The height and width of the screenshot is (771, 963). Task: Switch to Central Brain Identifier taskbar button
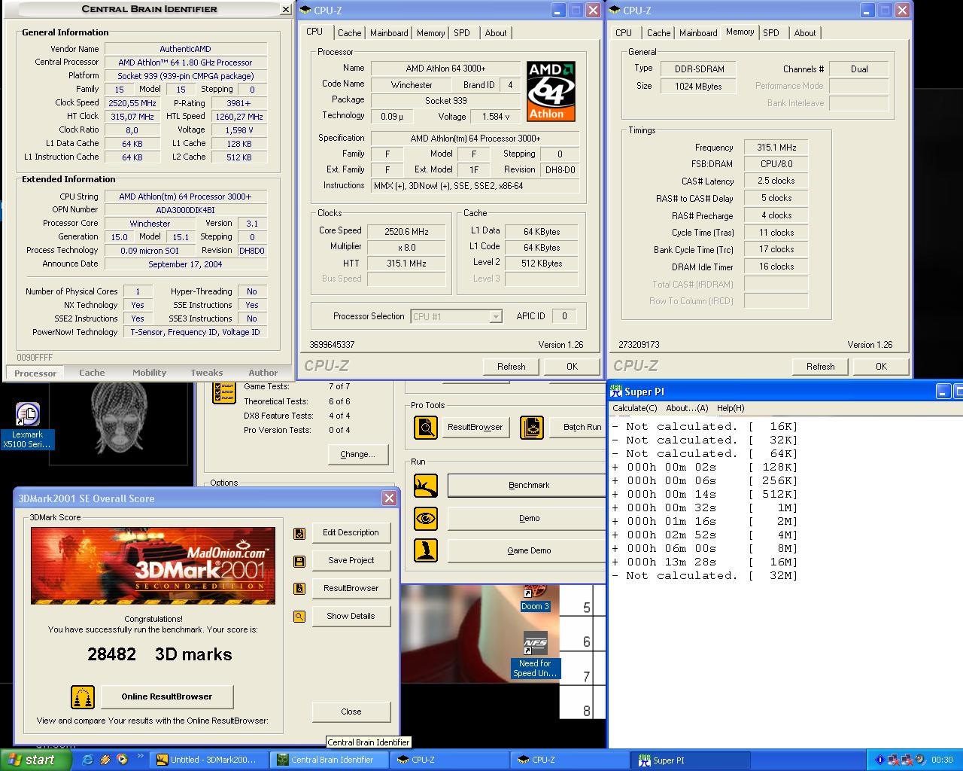[x=329, y=760]
